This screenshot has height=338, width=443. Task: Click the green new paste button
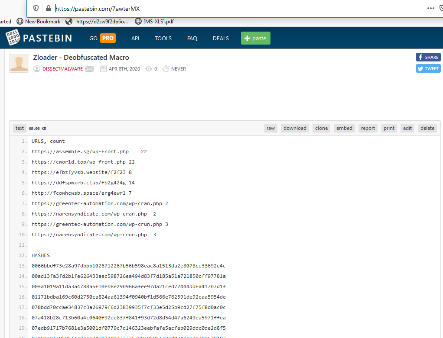pyautogui.click(x=256, y=38)
